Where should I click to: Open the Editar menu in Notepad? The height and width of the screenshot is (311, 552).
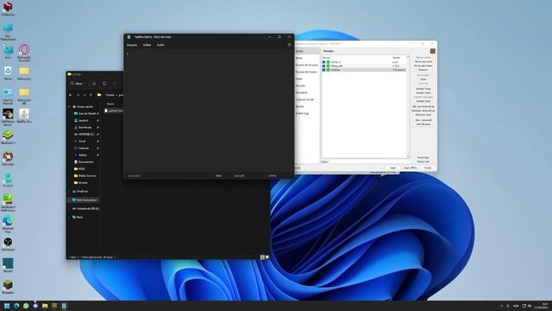point(147,45)
